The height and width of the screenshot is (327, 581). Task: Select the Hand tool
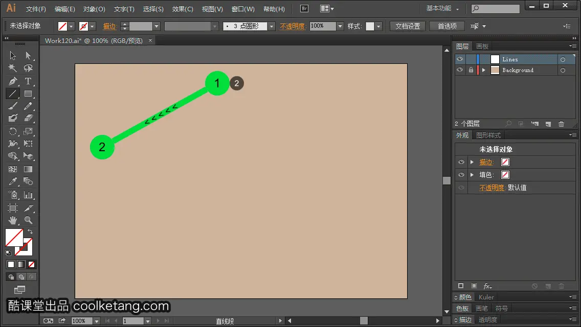click(x=13, y=220)
